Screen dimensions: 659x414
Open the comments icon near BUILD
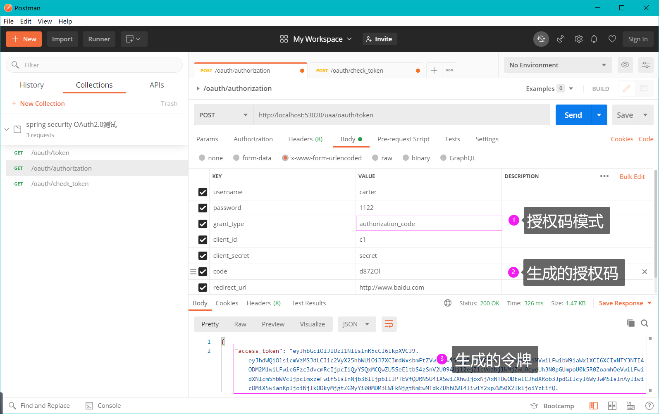(x=644, y=88)
